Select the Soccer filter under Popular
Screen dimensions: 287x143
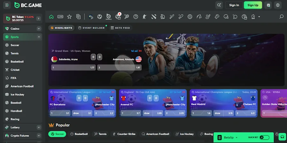coord(57,134)
